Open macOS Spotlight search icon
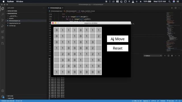The height and width of the screenshot is (102, 182). [169, 1]
